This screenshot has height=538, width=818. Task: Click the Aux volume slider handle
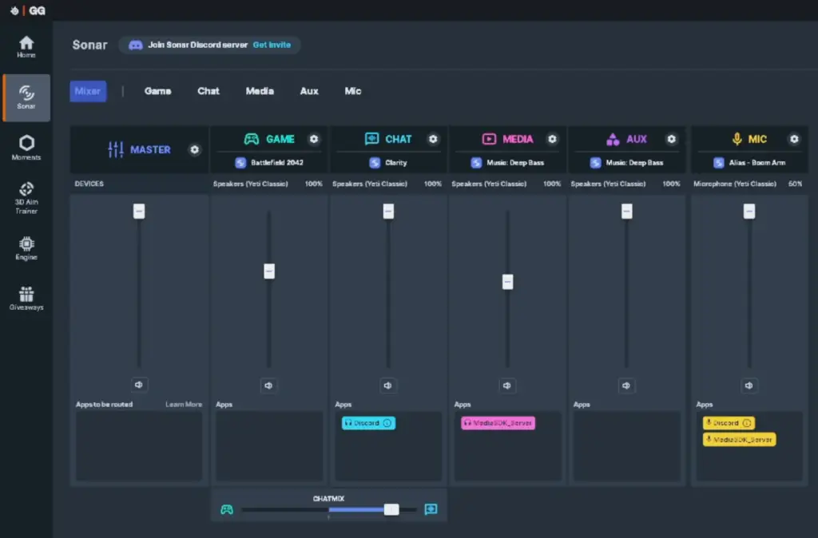click(626, 212)
